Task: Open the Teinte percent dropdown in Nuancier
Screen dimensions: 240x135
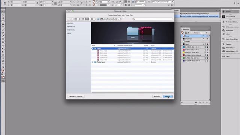Action: tap(205, 33)
